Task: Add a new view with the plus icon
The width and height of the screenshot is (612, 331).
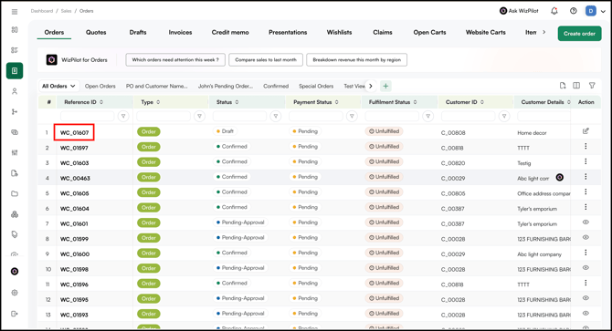Action: tap(385, 86)
